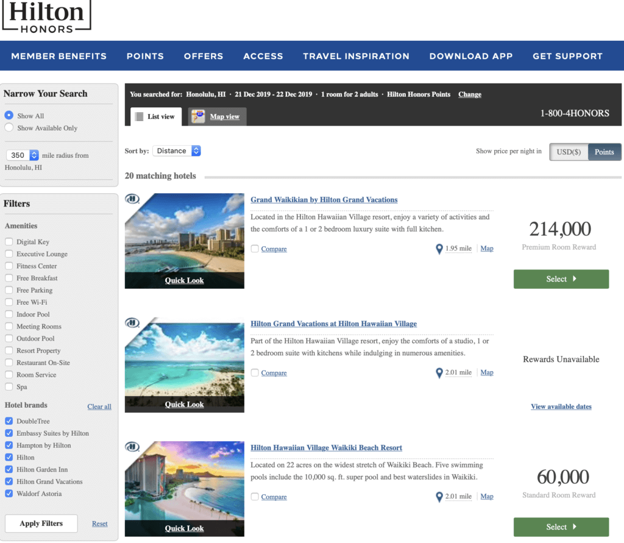This screenshot has width=624, height=543.
Task: Tick the Spa checkbox
Action: point(9,386)
